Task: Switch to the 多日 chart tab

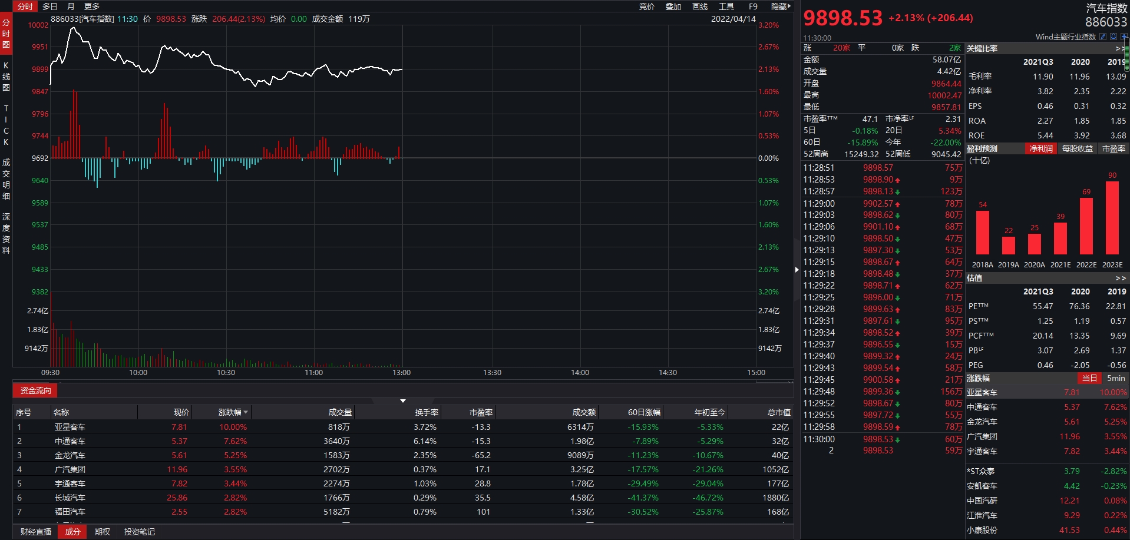Action: click(49, 6)
